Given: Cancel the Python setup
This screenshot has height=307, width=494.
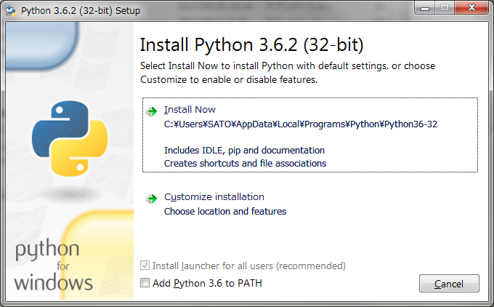Looking at the screenshot, I should [x=449, y=284].
